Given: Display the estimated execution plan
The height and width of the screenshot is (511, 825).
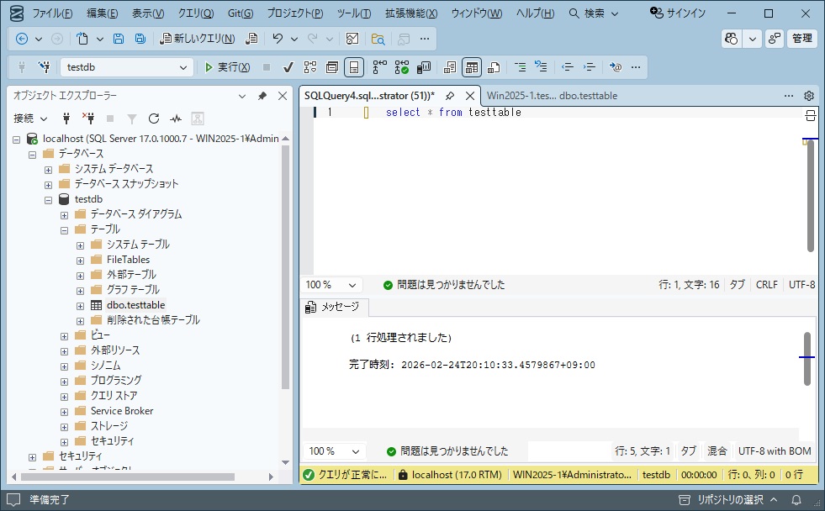Looking at the screenshot, I should click(309, 66).
